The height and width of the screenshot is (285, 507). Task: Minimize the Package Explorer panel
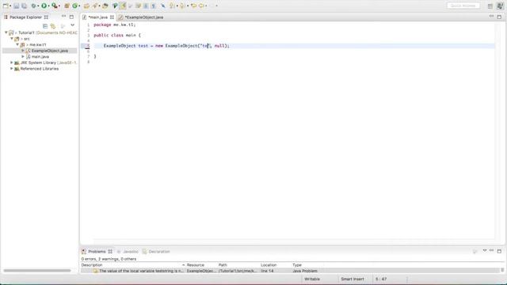pos(63,17)
